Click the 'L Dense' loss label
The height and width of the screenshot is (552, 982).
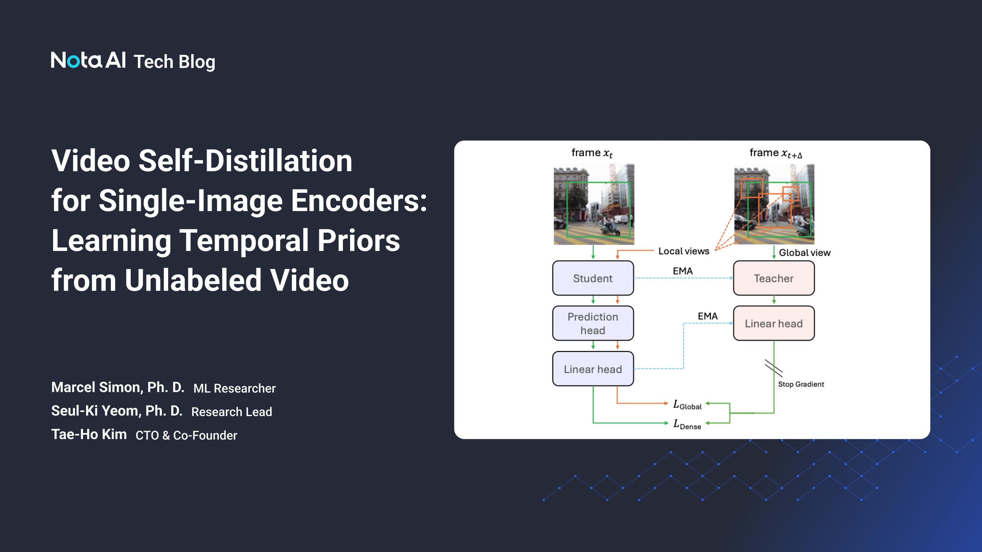687,424
